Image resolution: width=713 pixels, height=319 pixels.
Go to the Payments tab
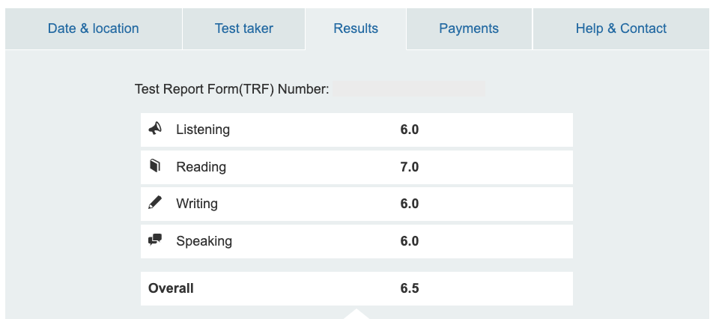pyautogui.click(x=469, y=28)
